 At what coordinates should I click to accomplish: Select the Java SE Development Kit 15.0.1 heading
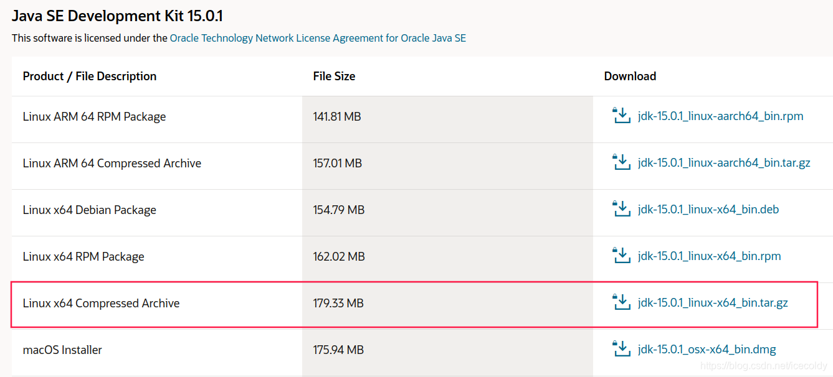click(117, 16)
